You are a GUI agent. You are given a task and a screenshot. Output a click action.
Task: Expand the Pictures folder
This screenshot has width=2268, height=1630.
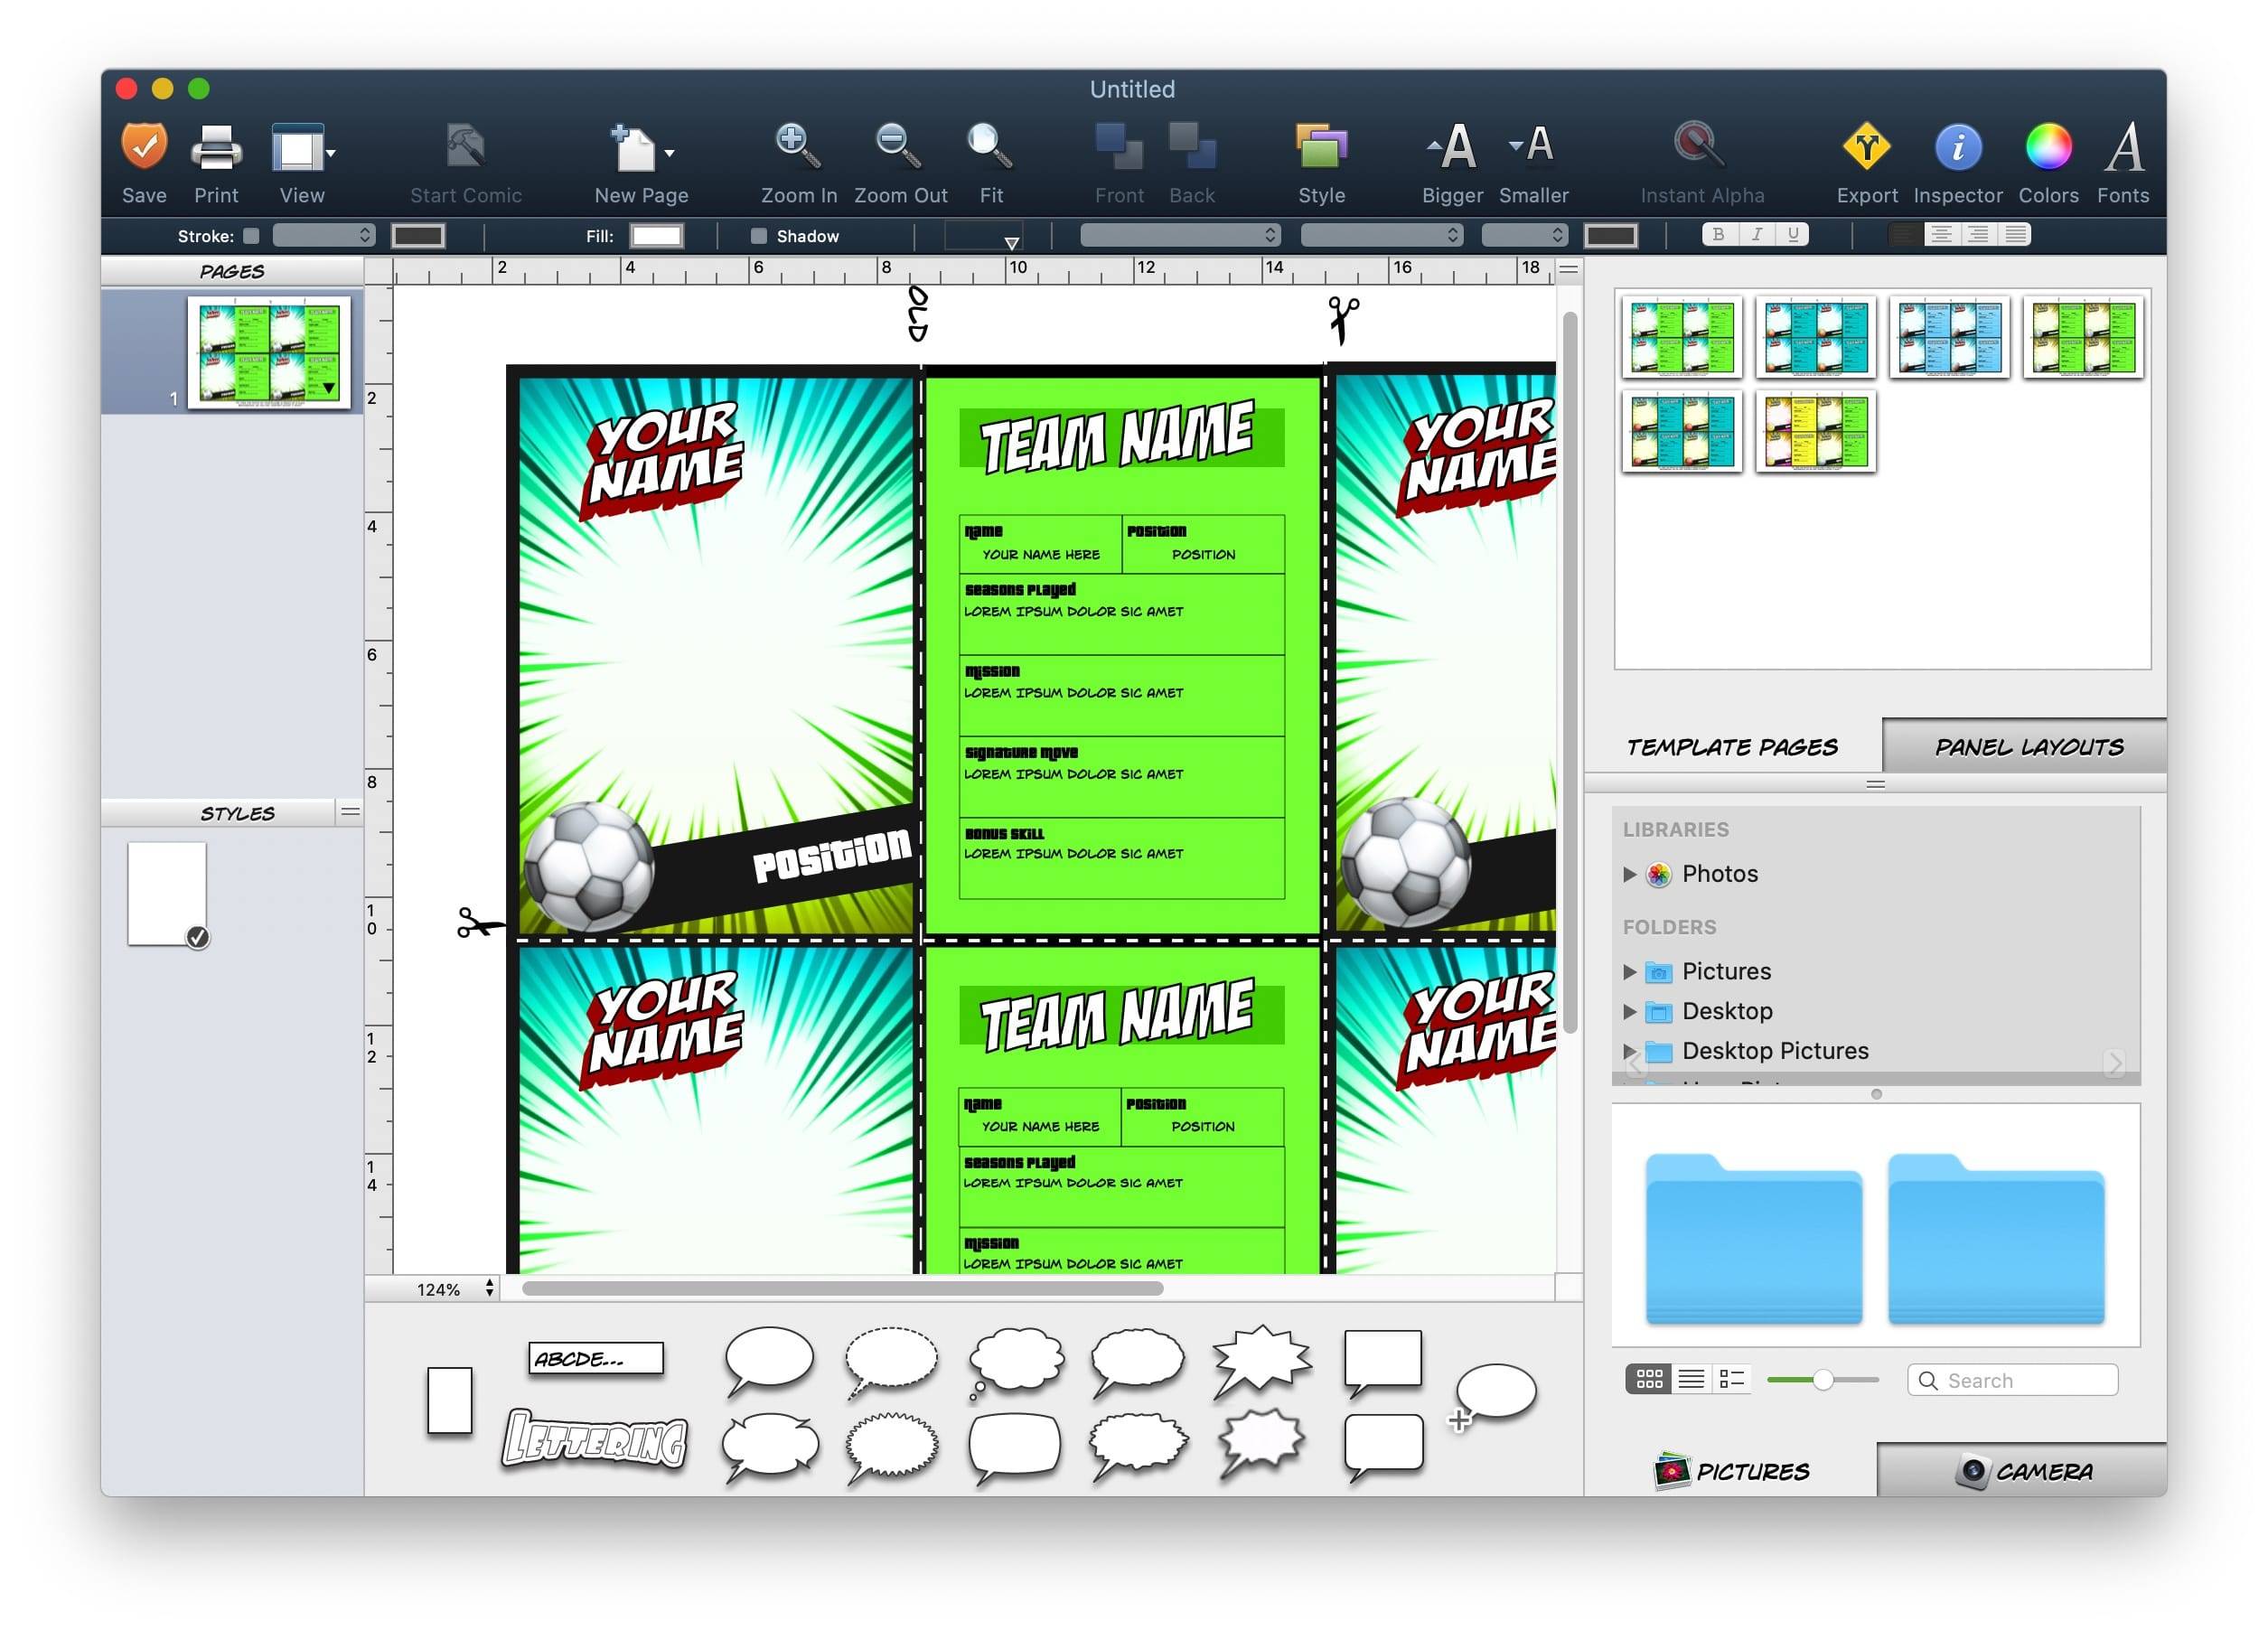point(1629,972)
